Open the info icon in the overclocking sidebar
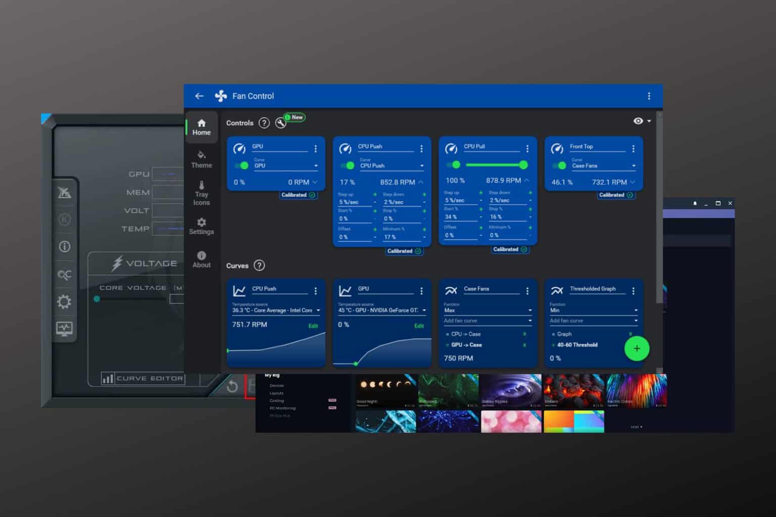 pos(65,247)
